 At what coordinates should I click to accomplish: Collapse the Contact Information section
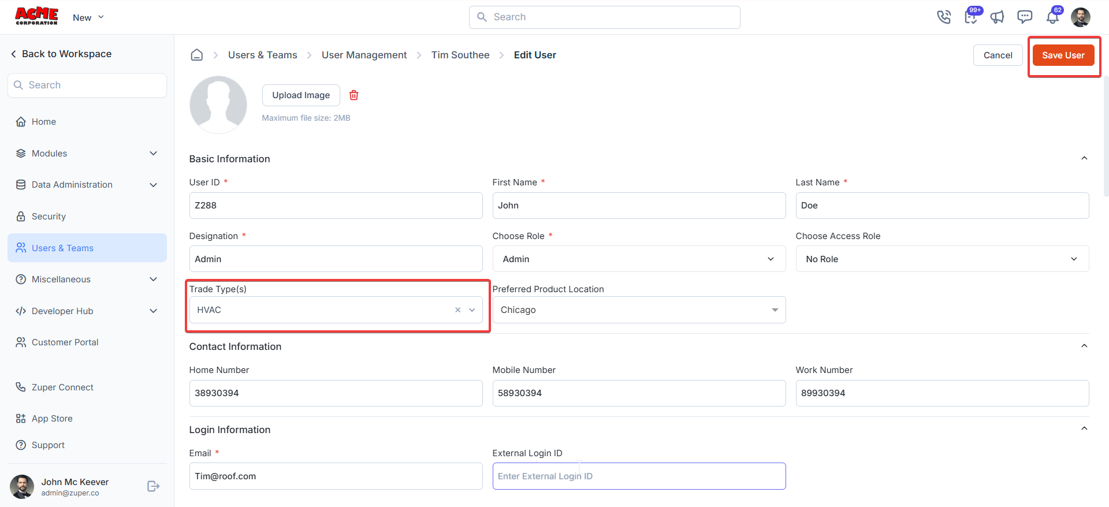click(x=1084, y=346)
